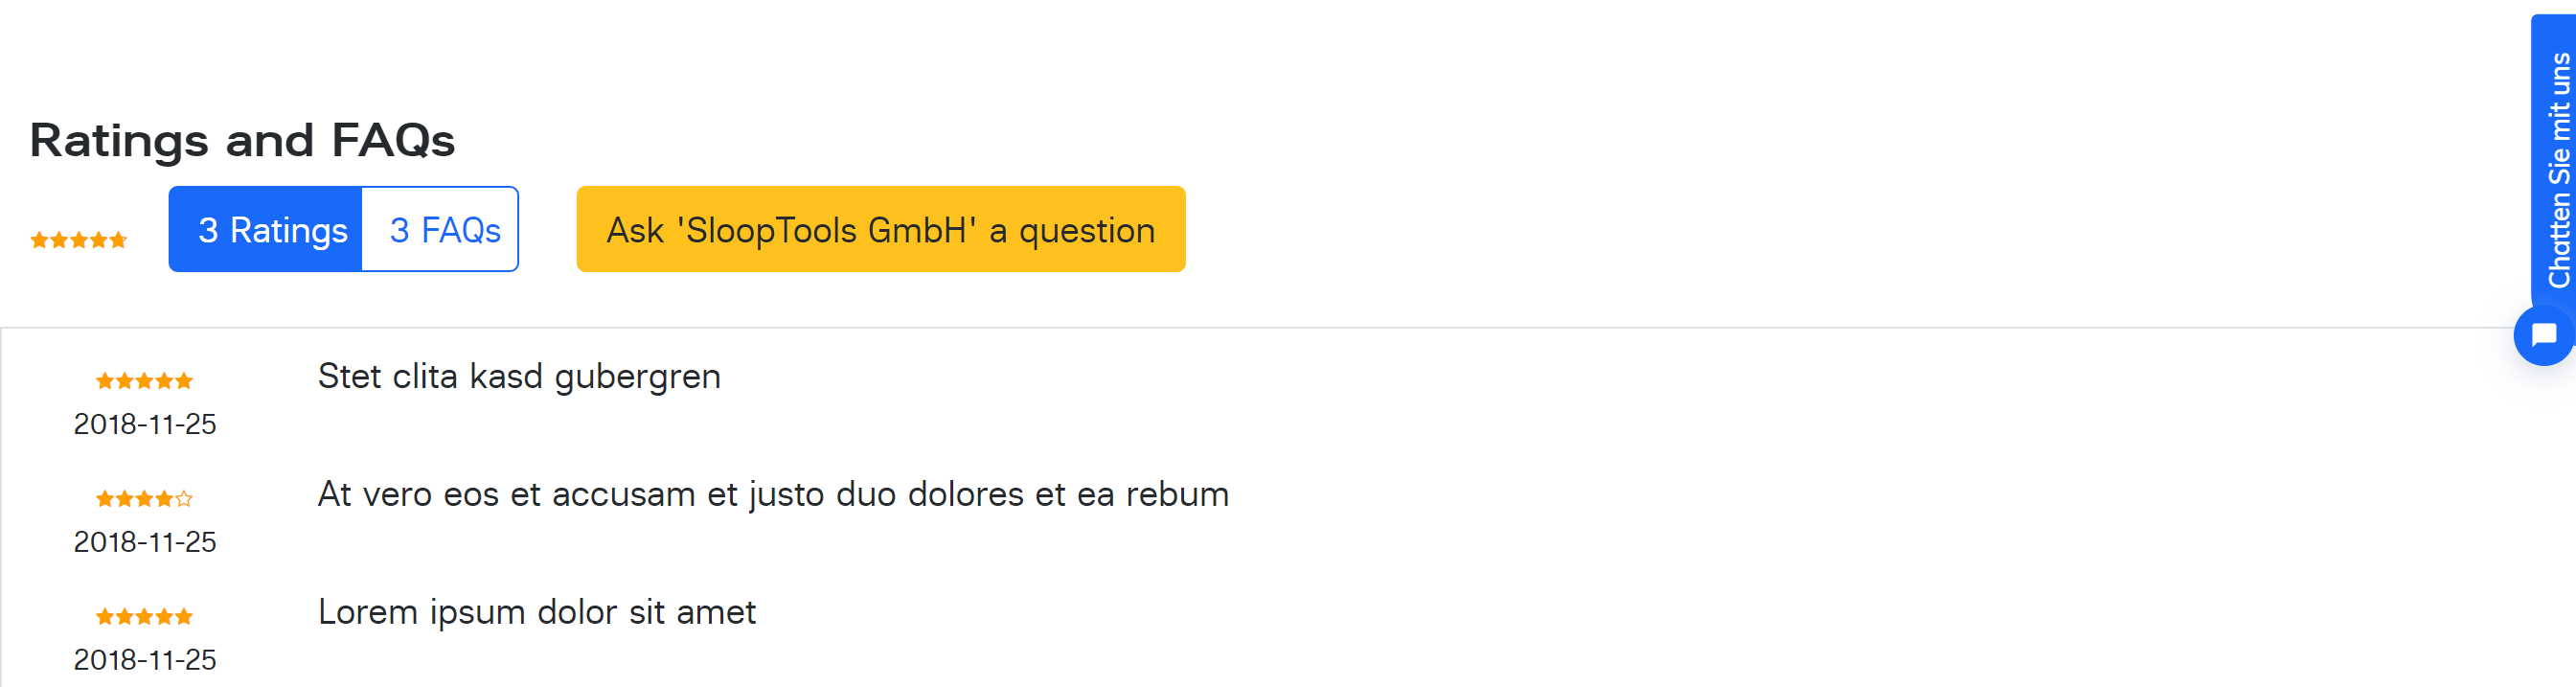Select the 'Stet clita kasd gubergren' review text
The height and width of the screenshot is (687, 2576).
click(x=519, y=378)
